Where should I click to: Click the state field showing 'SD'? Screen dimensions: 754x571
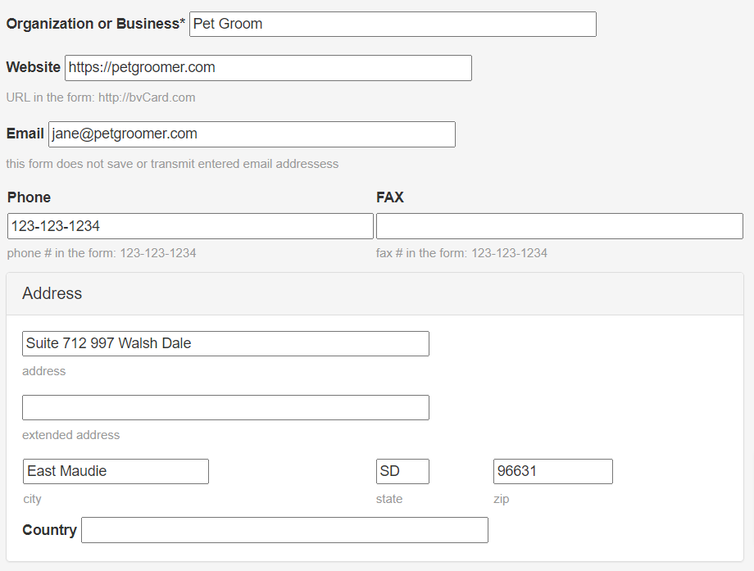402,471
